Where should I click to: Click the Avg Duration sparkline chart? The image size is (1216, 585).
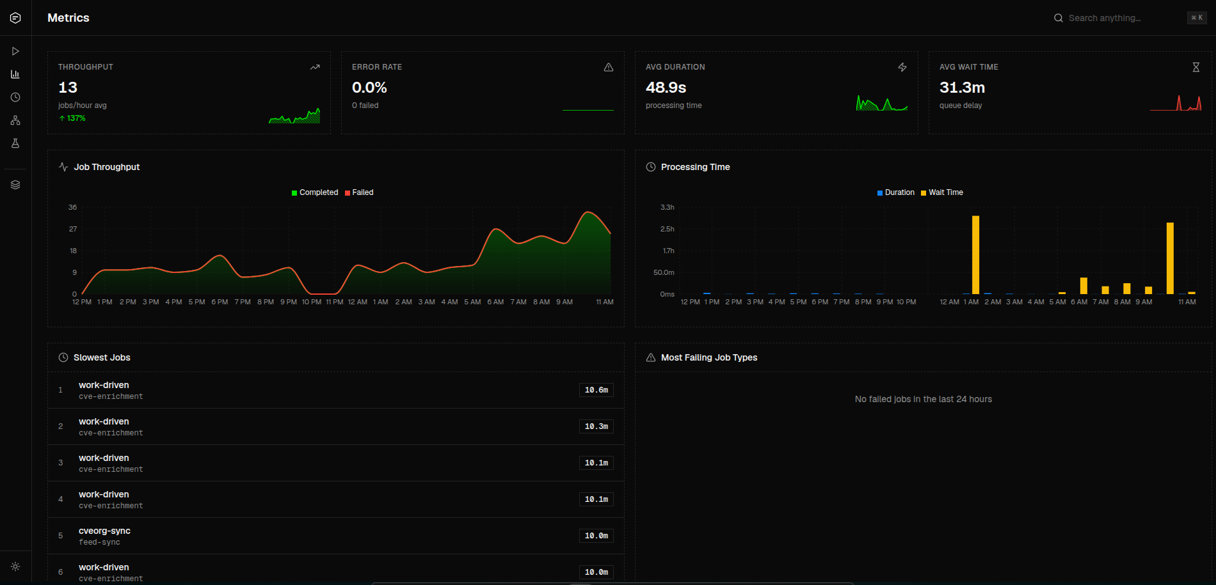click(882, 103)
